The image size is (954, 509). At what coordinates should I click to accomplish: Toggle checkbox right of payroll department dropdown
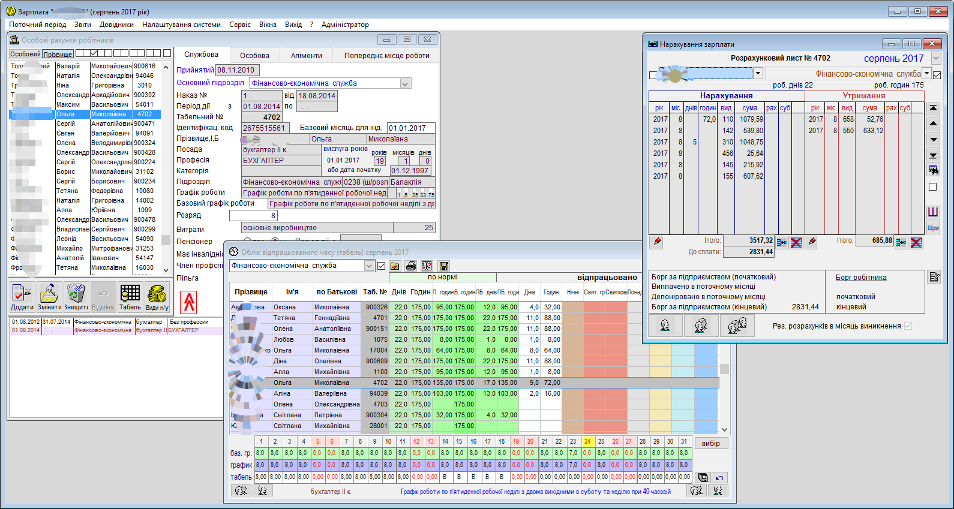coord(937,74)
